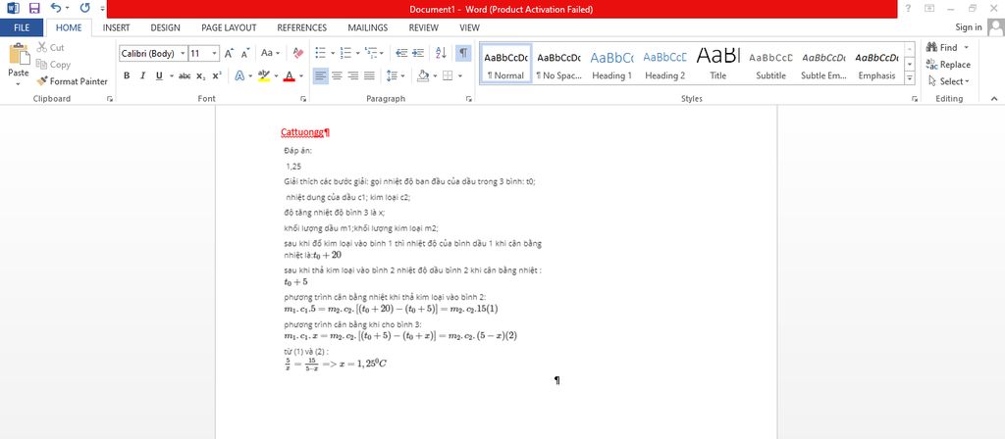This screenshot has height=439, width=1005.
Task: Click the Cattuongg heading text
Action: 302,132
